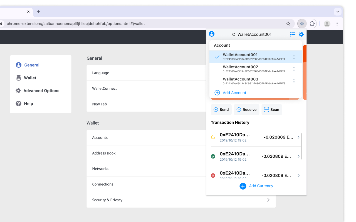Open the Accounts settings row
The image size is (356, 222).
pos(147,138)
